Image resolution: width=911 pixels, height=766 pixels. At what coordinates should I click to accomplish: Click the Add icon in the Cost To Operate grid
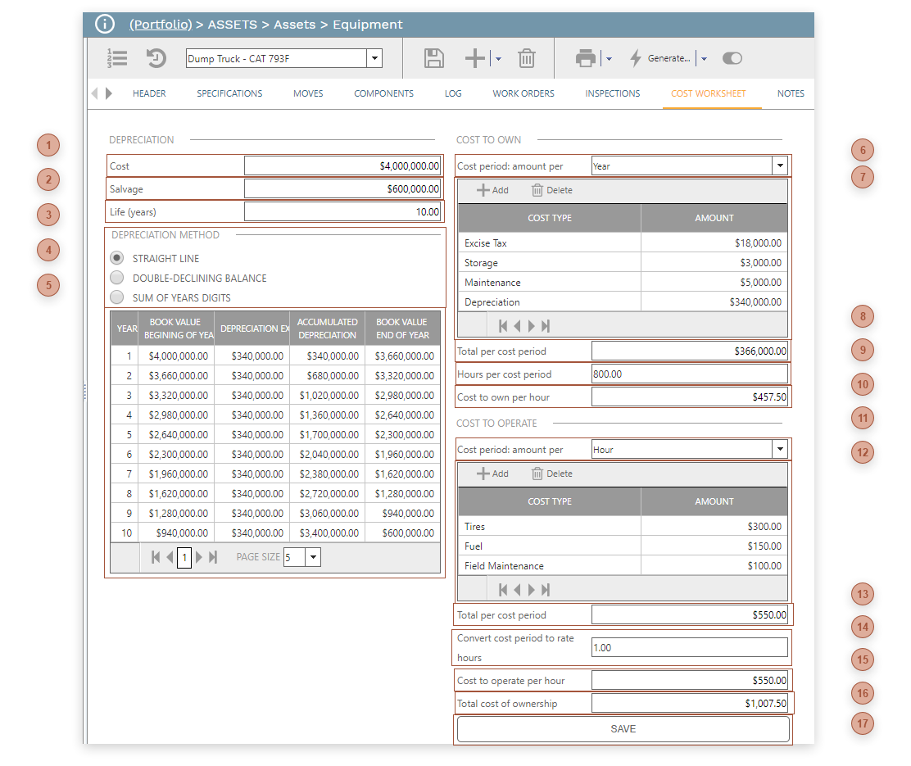[483, 473]
